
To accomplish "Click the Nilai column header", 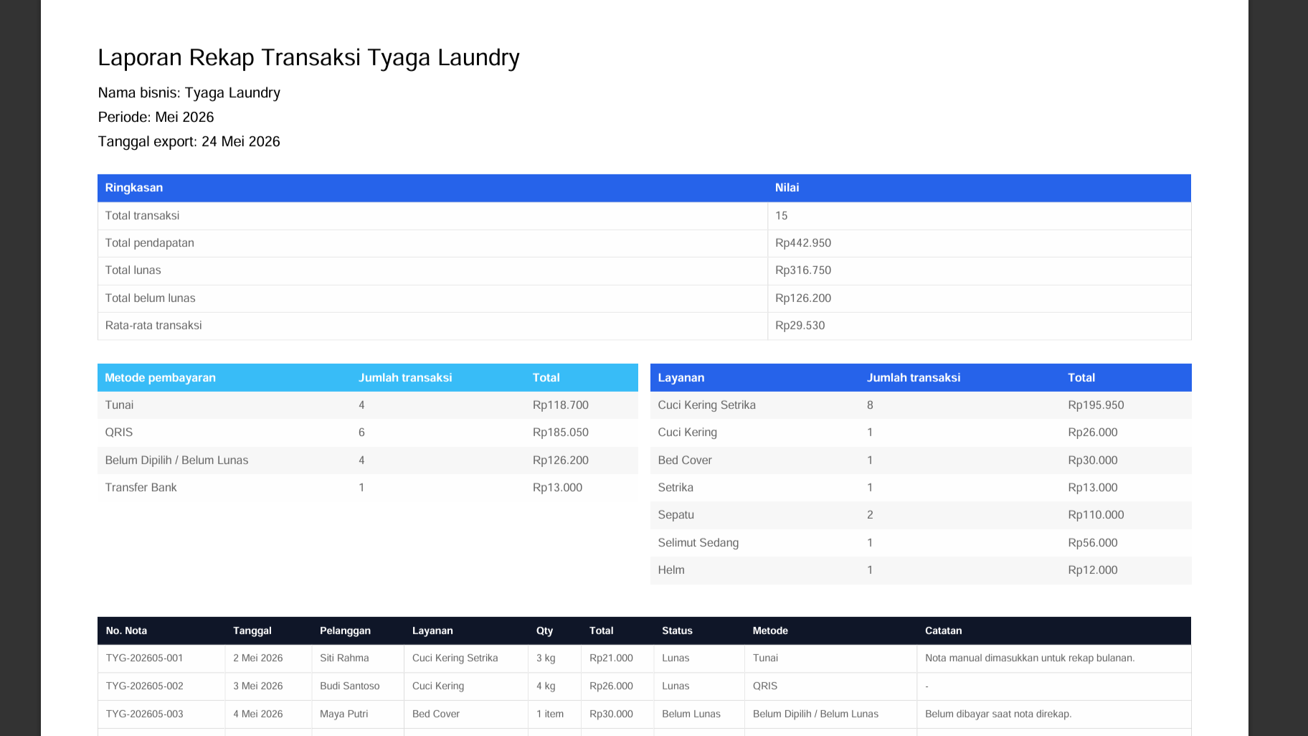I will pos(979,188).
